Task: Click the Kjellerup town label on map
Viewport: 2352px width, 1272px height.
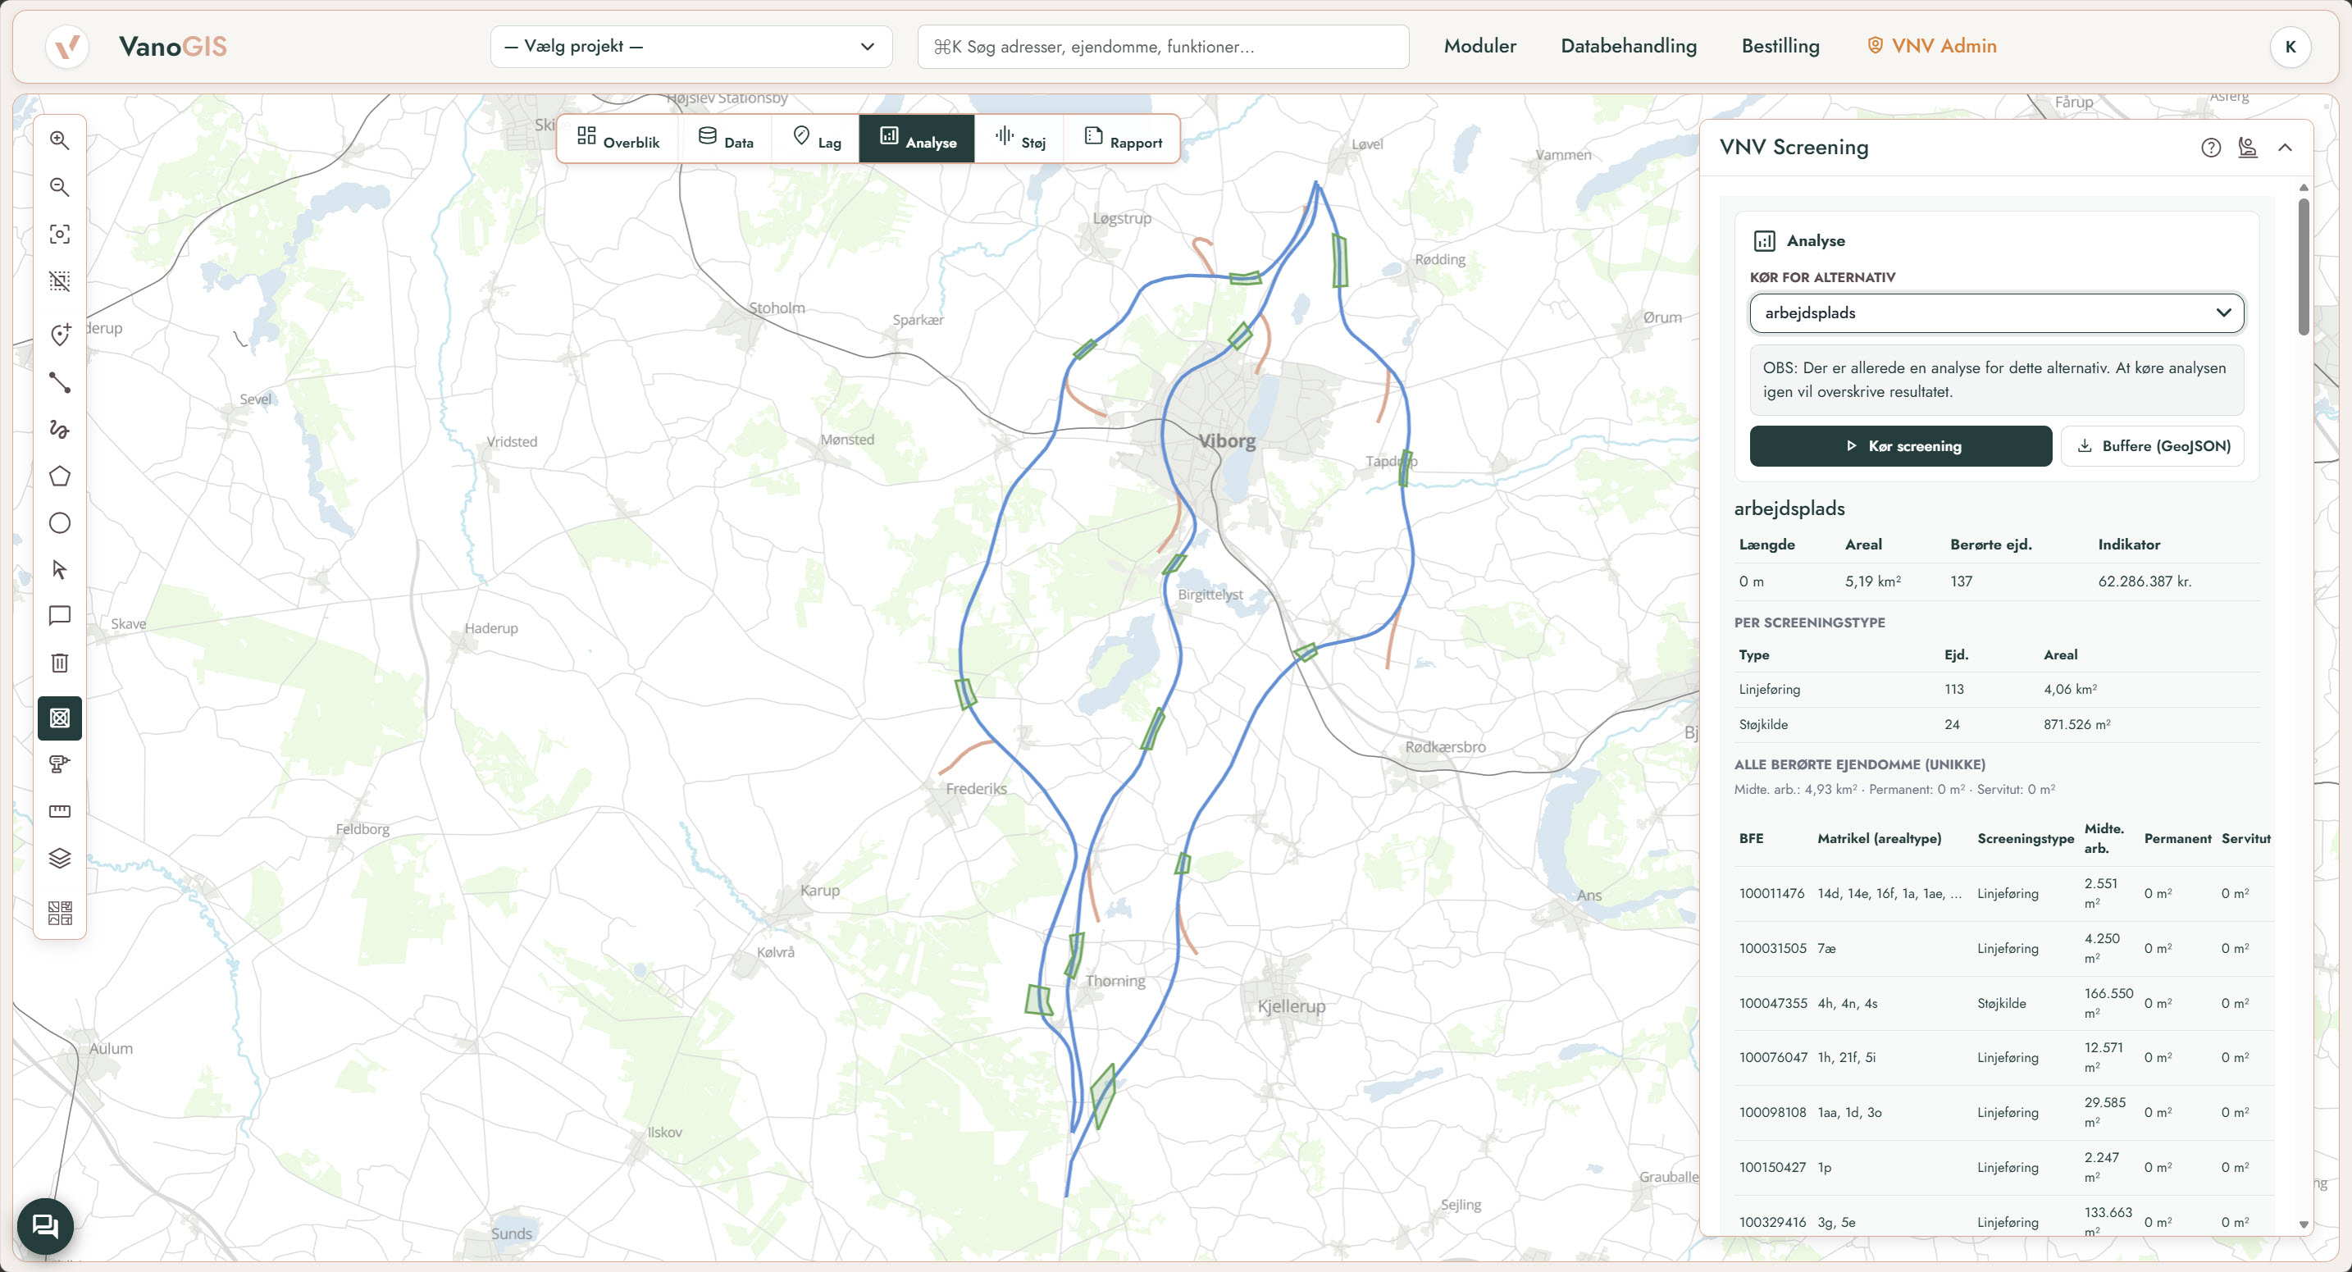Action: pos(1291,1005)
